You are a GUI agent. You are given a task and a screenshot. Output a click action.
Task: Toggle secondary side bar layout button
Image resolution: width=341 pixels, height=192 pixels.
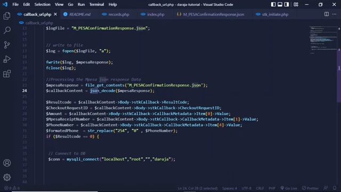(287, 4)
